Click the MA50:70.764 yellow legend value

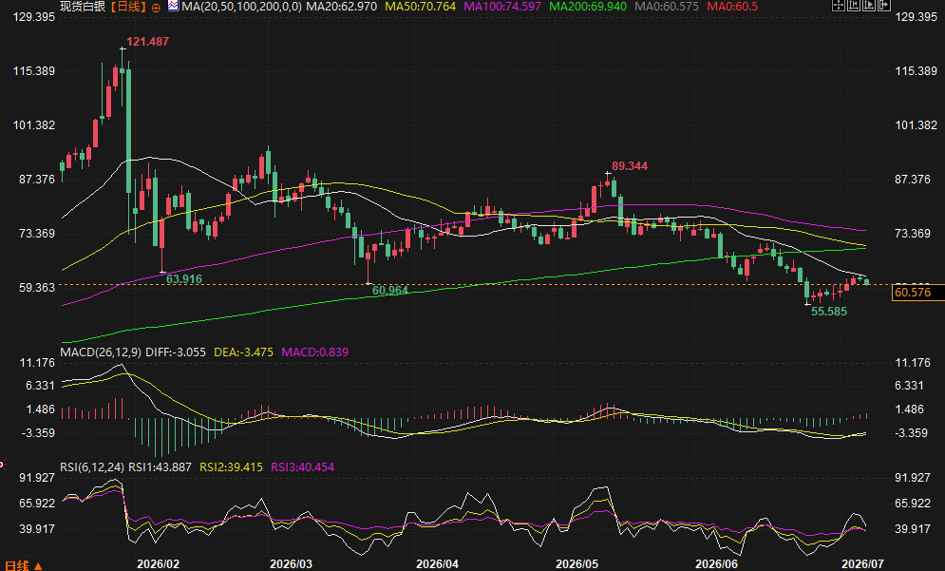(x=420, y=7)
